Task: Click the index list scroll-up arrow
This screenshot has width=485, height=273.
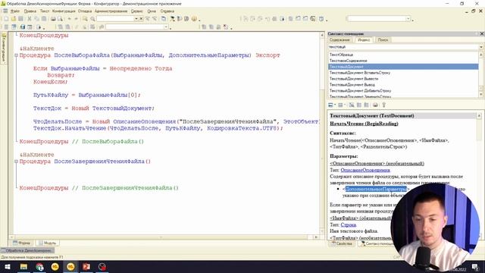Action: tap(481, 55)
